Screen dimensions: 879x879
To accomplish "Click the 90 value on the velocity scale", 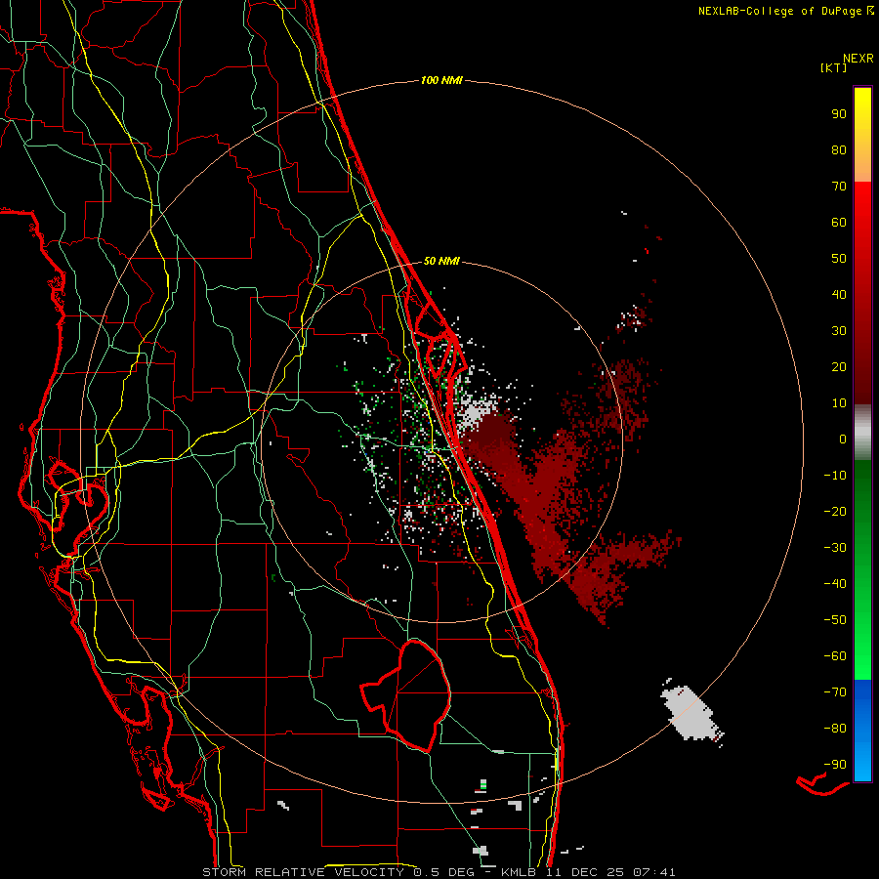I will coord(839,114).
